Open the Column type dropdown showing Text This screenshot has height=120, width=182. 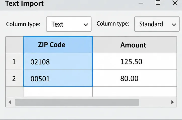69,24
